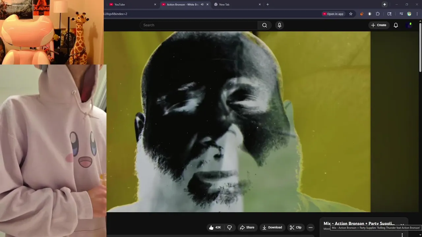Screen dimensions: 422x237
Task: Open YouTube notifications bell
Action: click(x=396, y=25)
